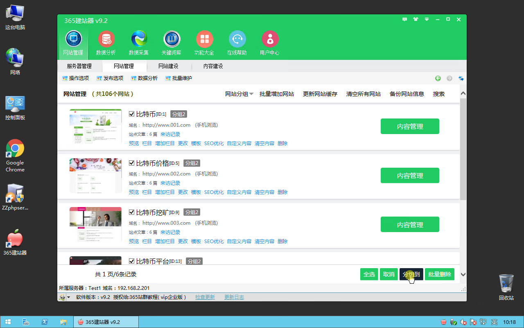Click 检查更新 link in status bar
This screenshot has height=328, width=524.
coord(205,297)
